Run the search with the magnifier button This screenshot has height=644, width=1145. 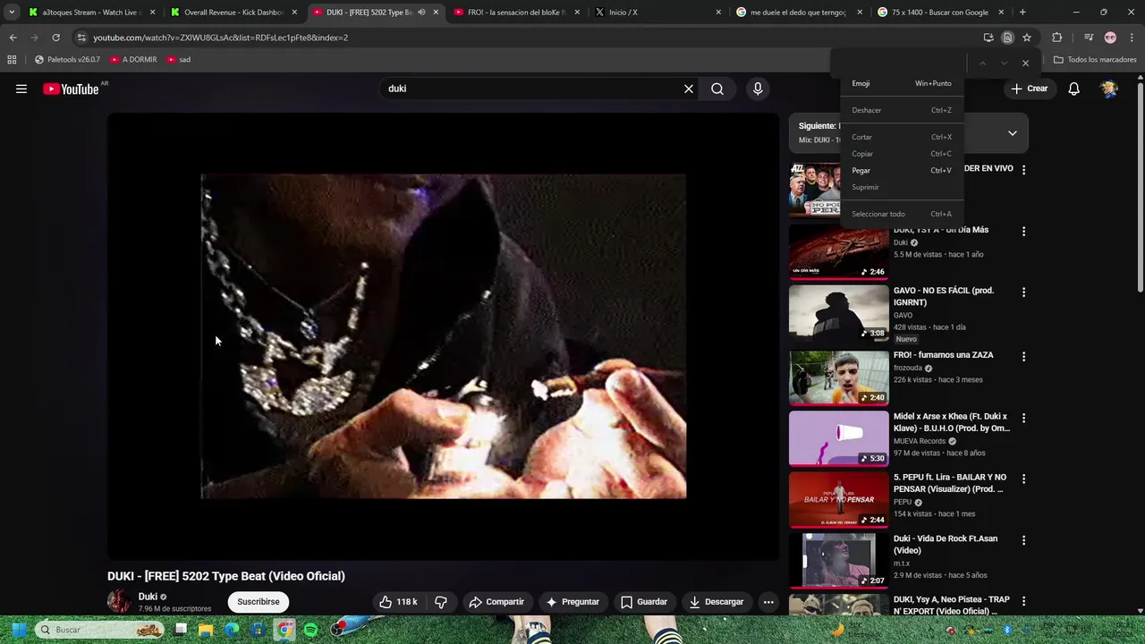[x=717, y=89]
